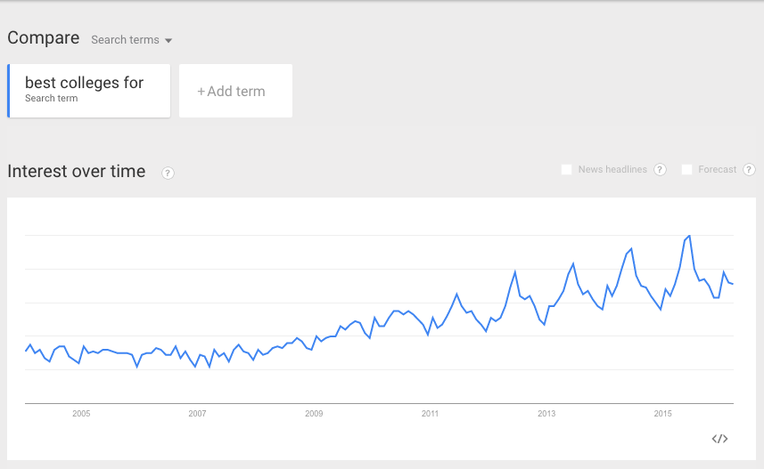The width and height of the screenshot is (764, 469).
Task: Open the embed code icon below chart
Action: (x=720, y=439)
